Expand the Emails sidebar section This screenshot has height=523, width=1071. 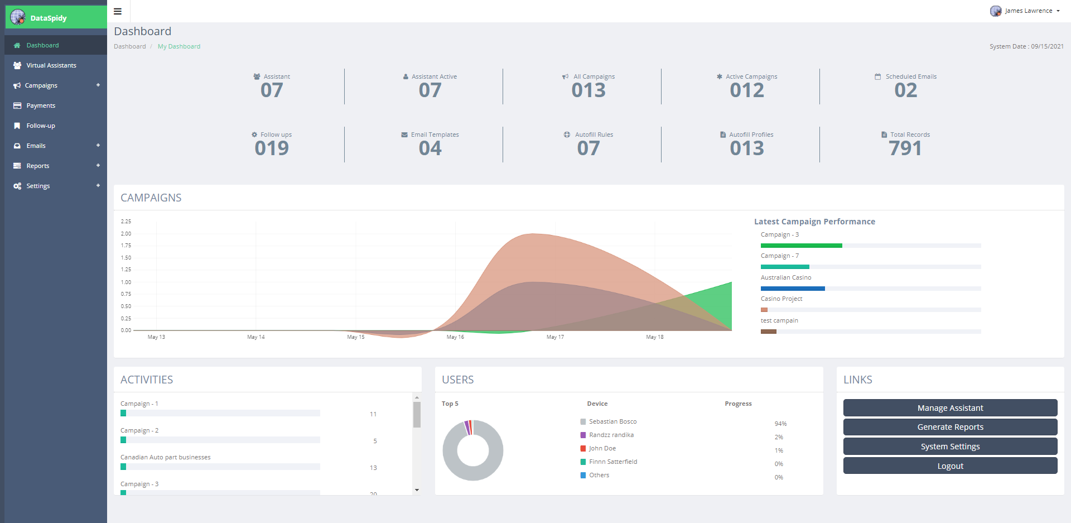36,146
